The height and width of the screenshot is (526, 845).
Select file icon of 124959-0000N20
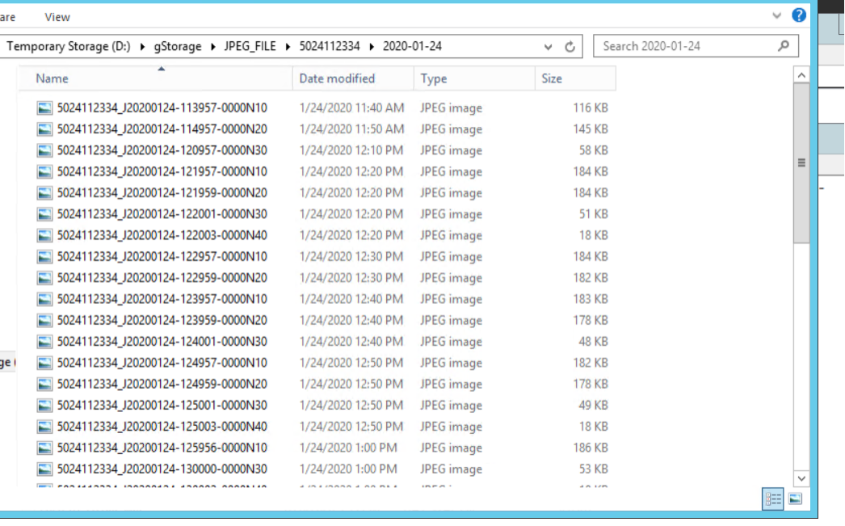(x=44, y=385)
